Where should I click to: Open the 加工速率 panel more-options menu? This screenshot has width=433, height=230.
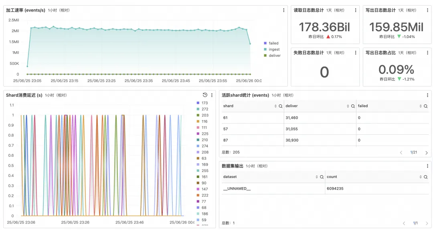[x=283, y=10]
